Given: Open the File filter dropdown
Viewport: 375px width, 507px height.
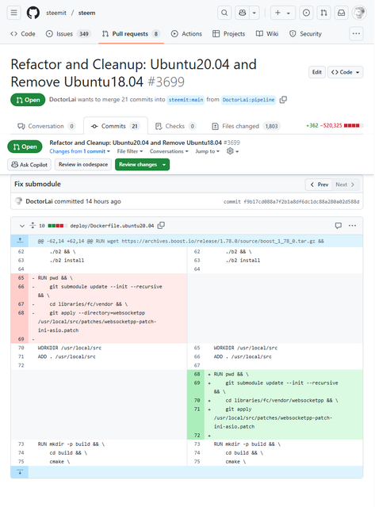Looking at the screenshot, I should (130, 151).
